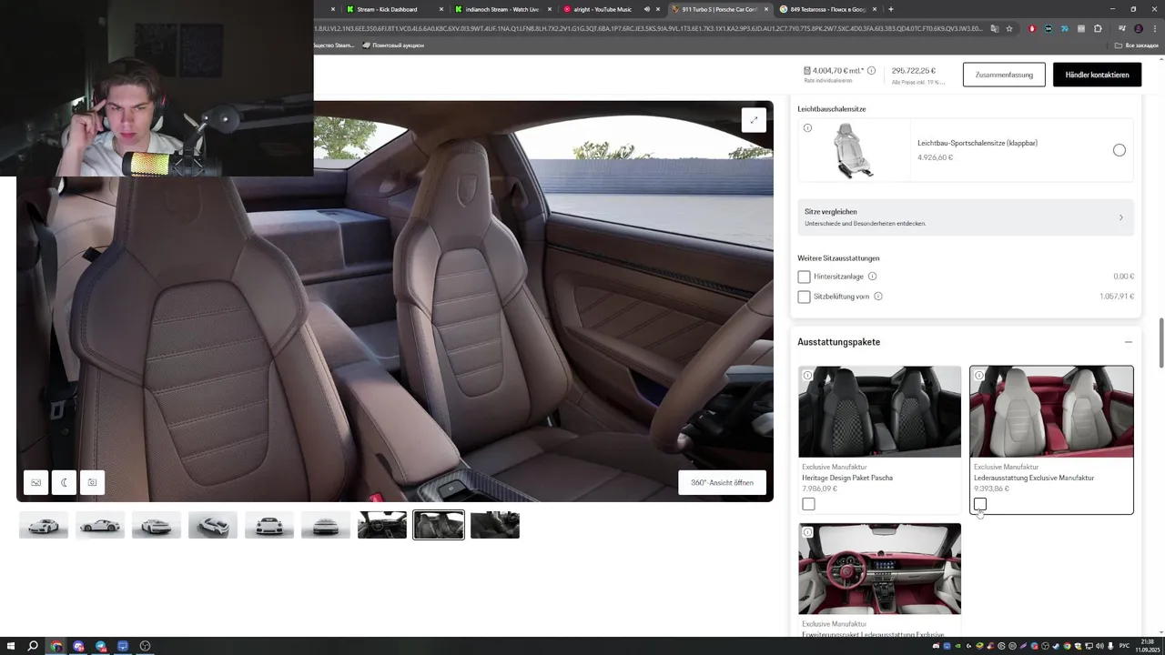Switch to night mode with moon icon
This screenshot has width=1165, height=655.
[64, 483]
